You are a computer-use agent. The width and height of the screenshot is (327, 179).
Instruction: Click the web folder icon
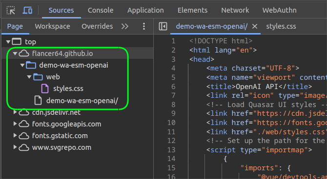pos(38,77)
